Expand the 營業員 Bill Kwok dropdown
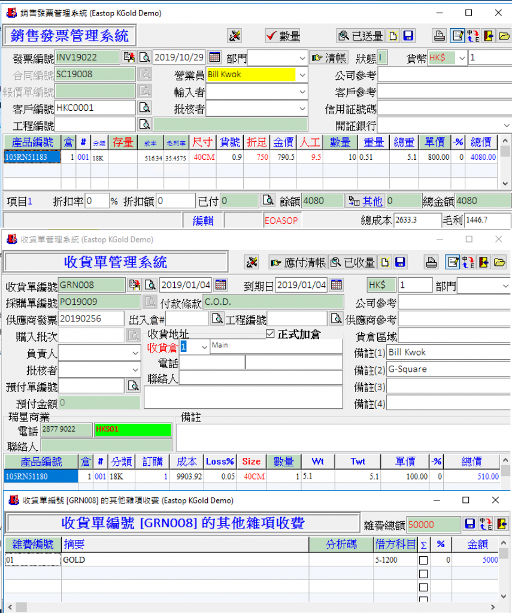Viewport: 512px width, 613px height. [x=302, y=75]
